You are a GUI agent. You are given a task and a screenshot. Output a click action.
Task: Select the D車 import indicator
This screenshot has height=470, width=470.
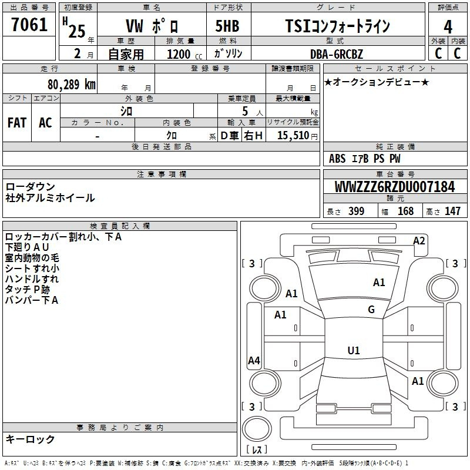pyautogui.click(x=230, y=136)
